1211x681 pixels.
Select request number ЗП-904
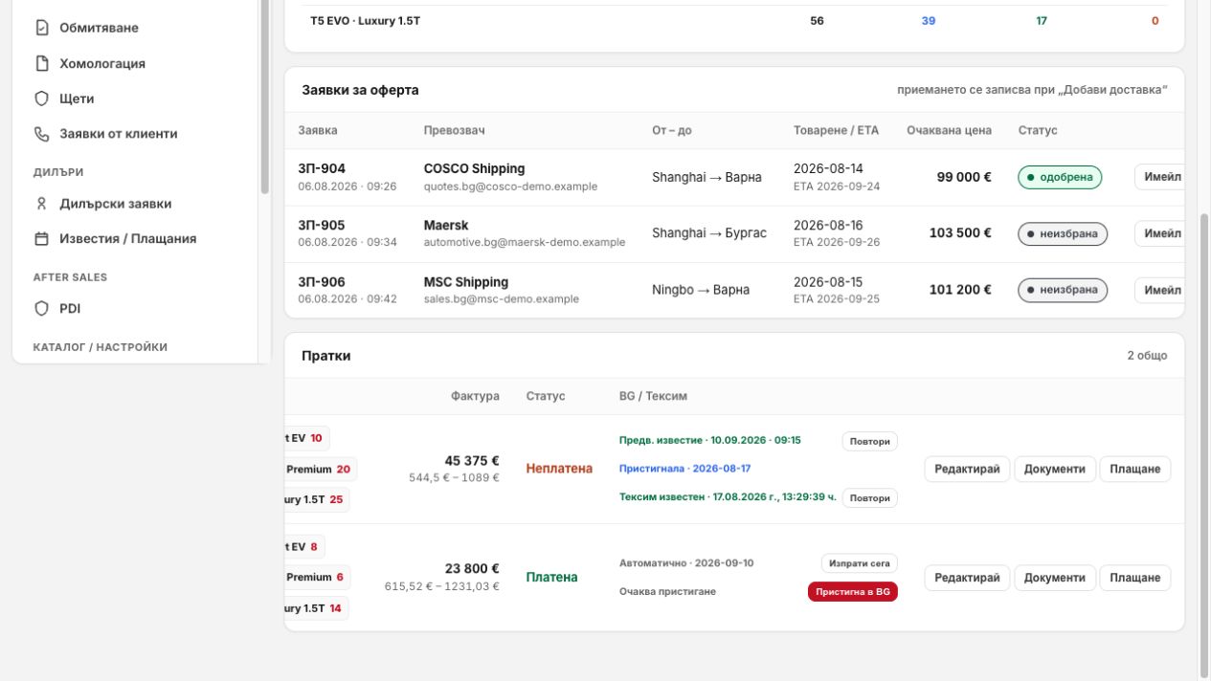(322, 169)
